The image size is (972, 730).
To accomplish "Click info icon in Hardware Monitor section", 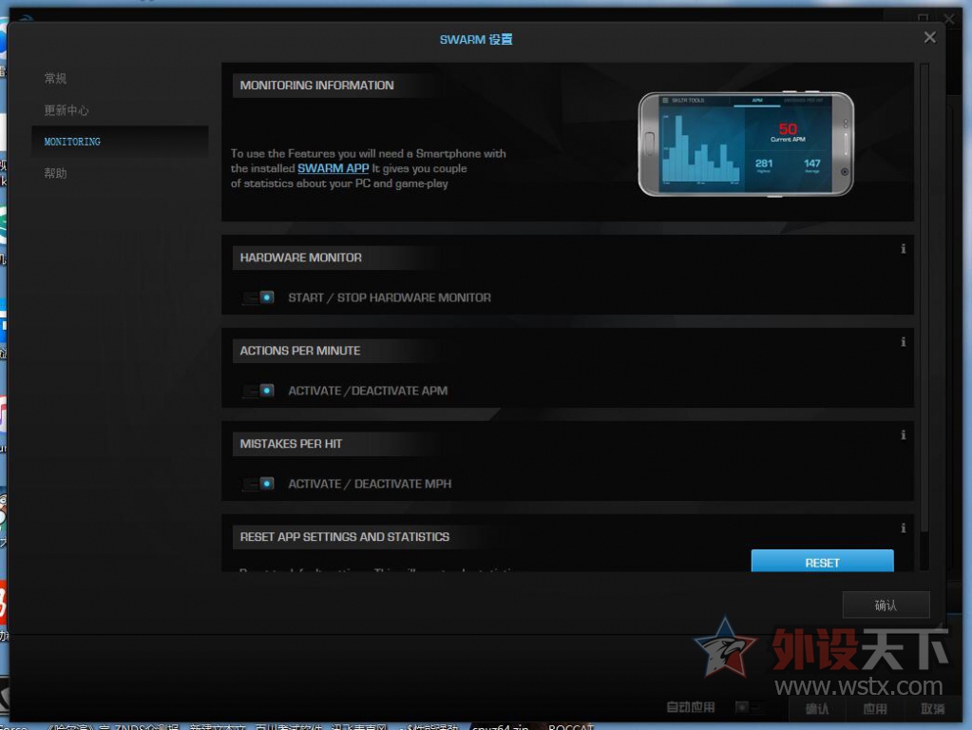I will click(903, 249).
